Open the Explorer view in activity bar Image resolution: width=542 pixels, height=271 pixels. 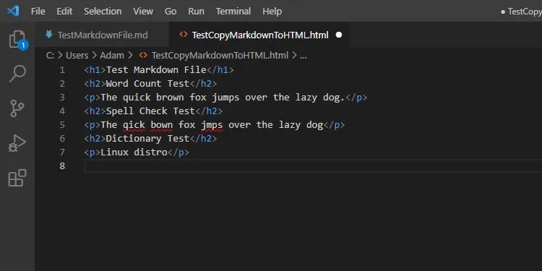(17, 40)
